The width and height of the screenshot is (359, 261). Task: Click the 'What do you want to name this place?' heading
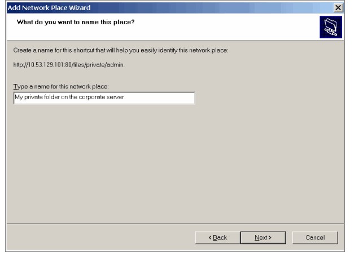pos(76,22)
